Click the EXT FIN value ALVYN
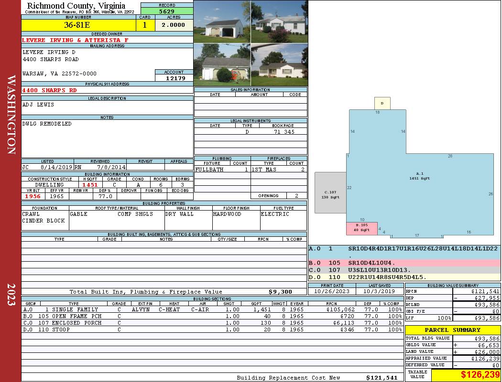Viewport: 502px width, 382px height. 141,309
